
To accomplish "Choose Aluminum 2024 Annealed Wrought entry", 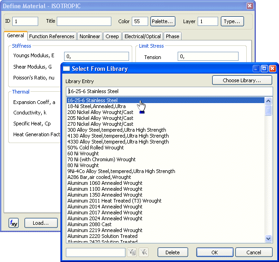I will pos(105,218).
